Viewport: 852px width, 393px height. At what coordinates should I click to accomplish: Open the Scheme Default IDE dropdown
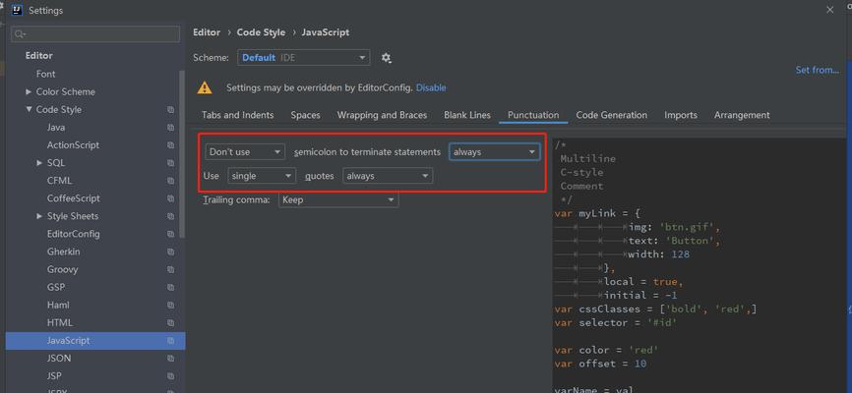304,58
